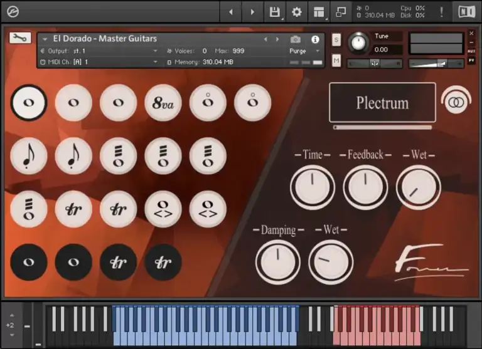Click the Wet knob beside Damping
The image size is (482, 349).
tap(331, 262)
